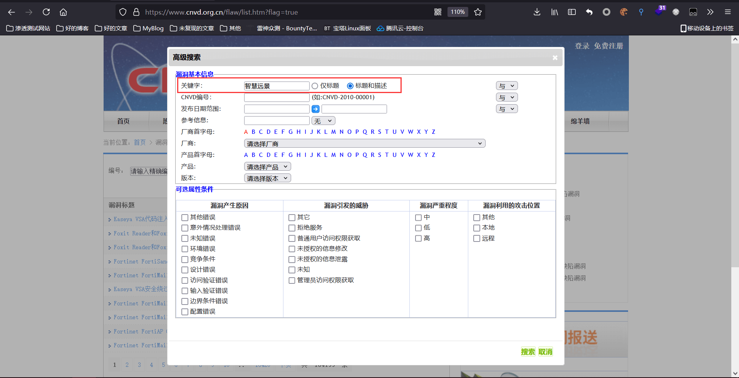This screenshot has width=739, height=378.
Task: Click the blue date range arrow icon
Action: 315,109
